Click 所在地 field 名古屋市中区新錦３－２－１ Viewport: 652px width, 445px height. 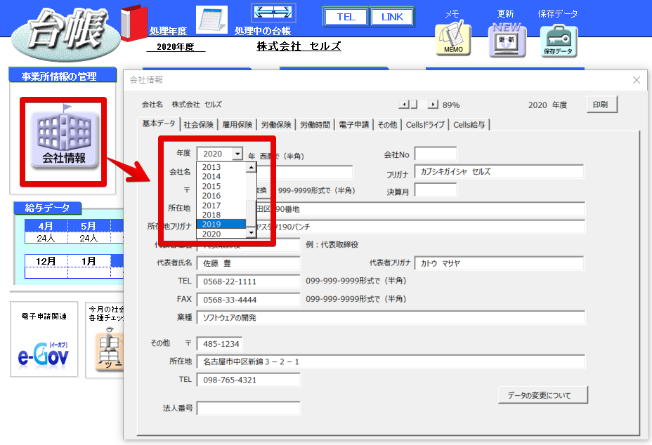391,361
